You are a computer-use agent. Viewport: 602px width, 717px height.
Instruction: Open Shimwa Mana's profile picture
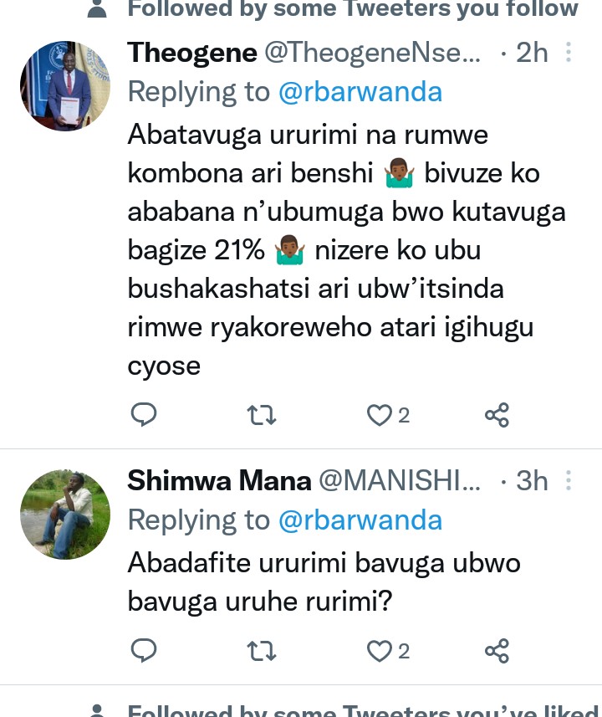click(x=65, y=515)
